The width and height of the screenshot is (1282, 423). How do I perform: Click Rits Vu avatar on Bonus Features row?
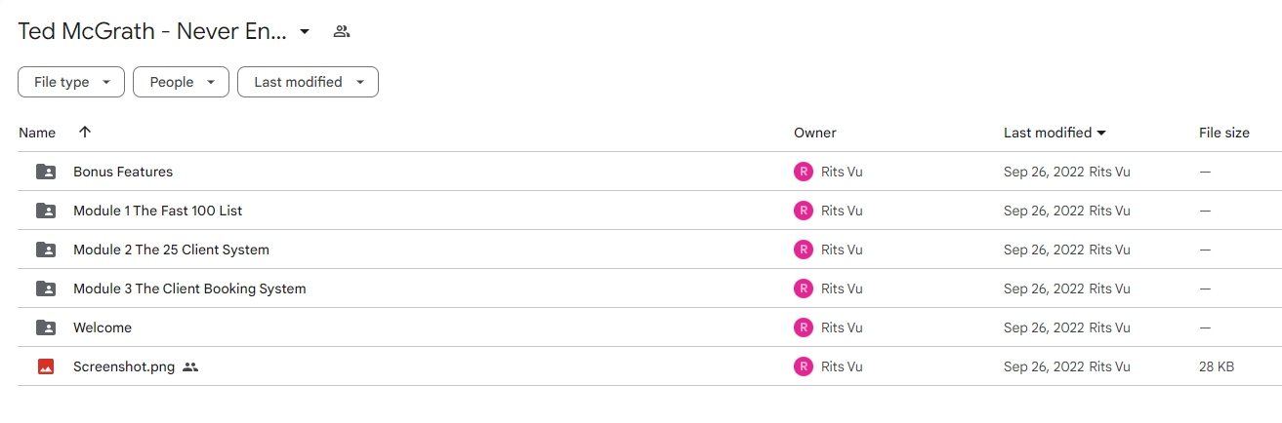tap(803, 172)
